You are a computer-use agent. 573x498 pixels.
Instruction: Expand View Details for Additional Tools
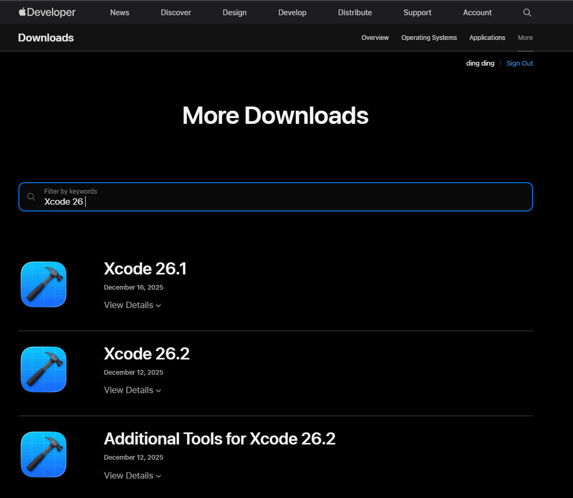[132, 476]
